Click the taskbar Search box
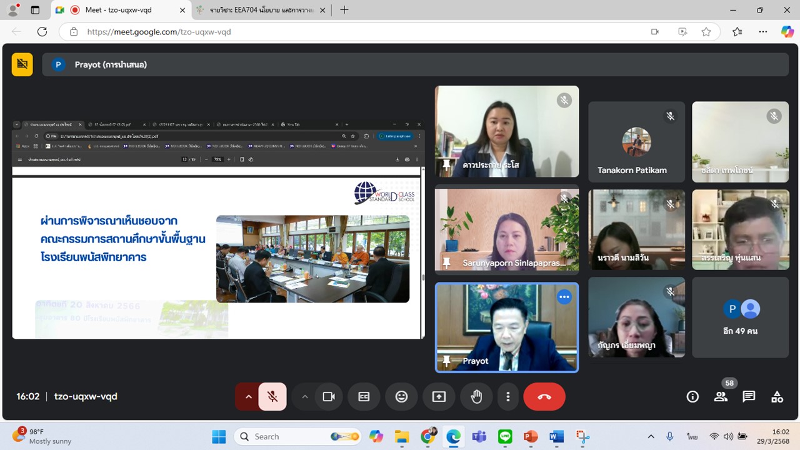 (x=299, y=436)
